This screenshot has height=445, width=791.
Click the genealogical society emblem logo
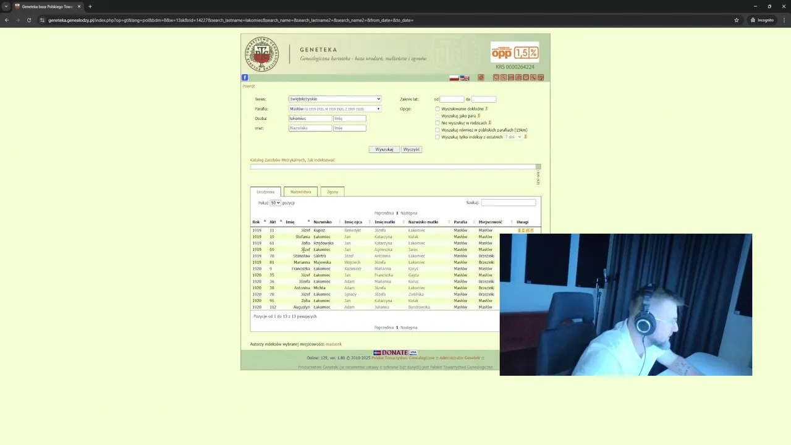262,54
